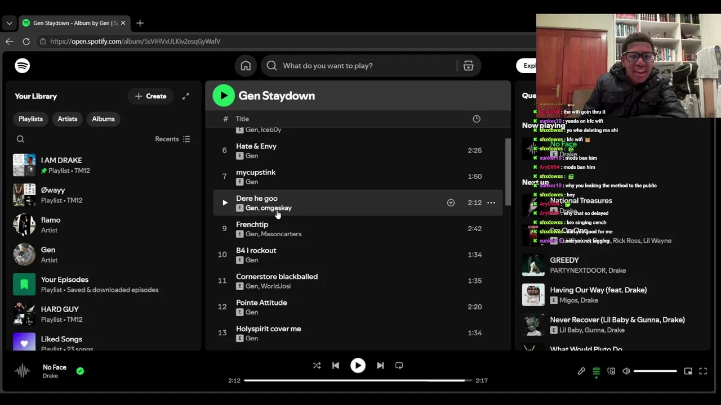The height and width of the screenshot is (405, 721).
Task: Skip to the next track
Action: click(380, 366)
